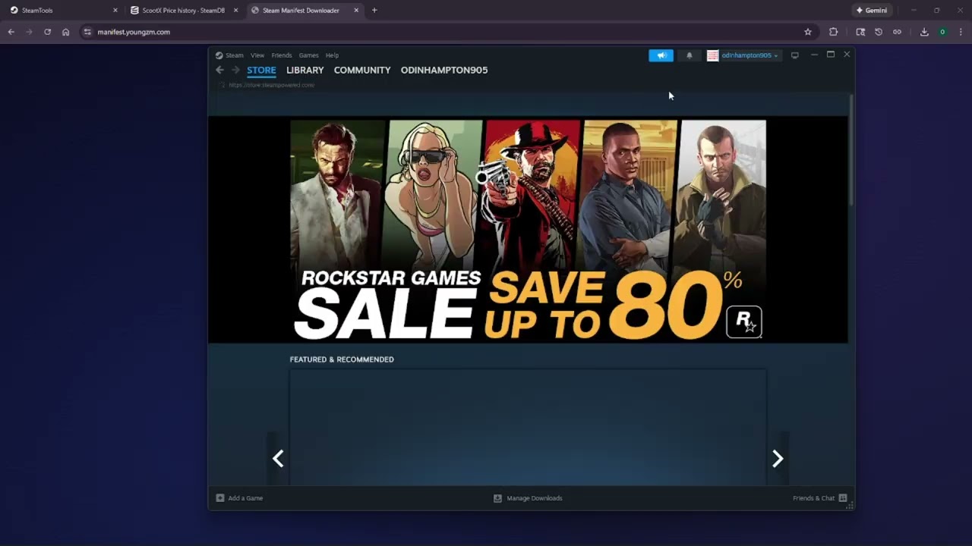Bookmark this page with the star

point(808,32)
